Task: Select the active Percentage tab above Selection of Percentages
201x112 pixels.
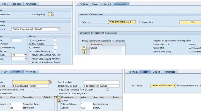Action: pos(121,4)
